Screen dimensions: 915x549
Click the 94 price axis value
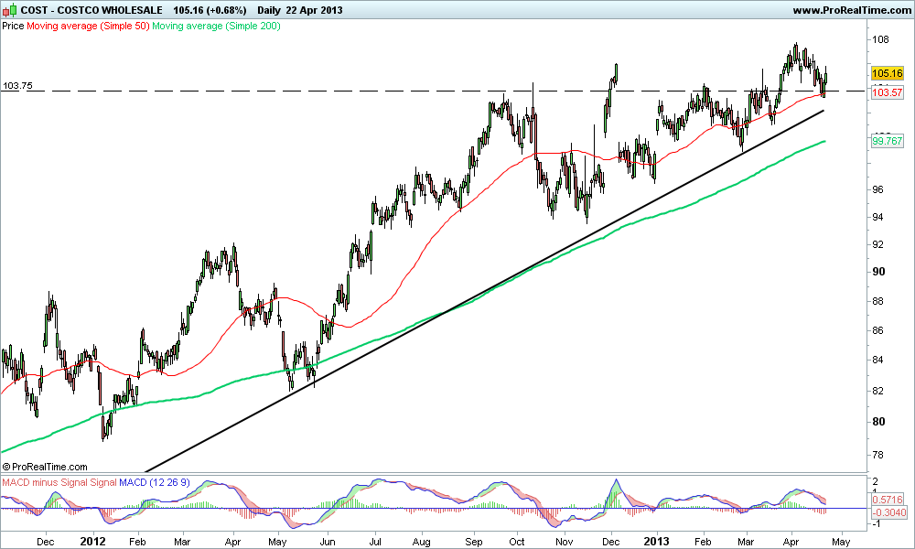click(x=878, y=217)
